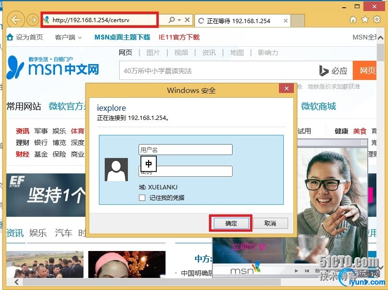This screenshot has height=290, width=388.
Task: Click the horizontal scrollbar left arrow
Action: point(16,282)
